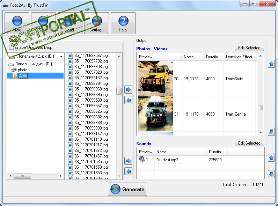Open the Help toolbar button
This screenshot has height=206, width=278.
pos(123,23)
